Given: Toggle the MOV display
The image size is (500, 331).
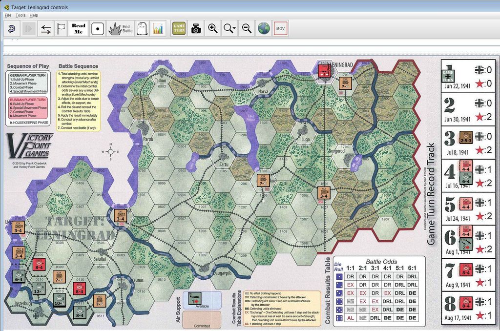Looking at the screenshot, I should (281, 28).
